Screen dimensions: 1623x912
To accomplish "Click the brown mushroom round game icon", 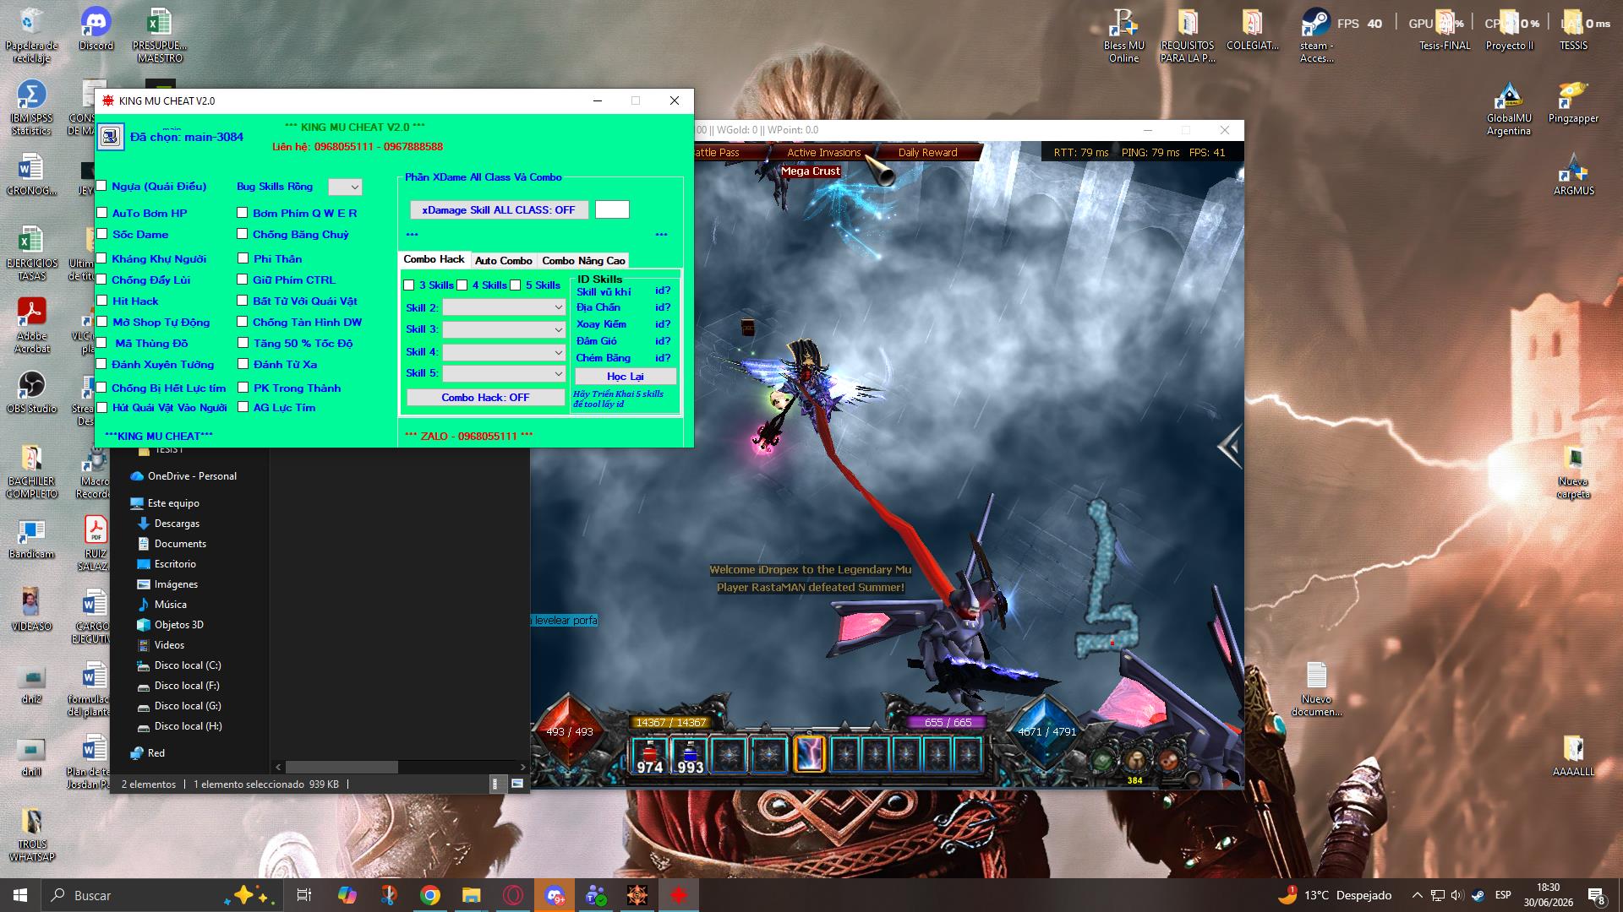I will [1135, 760].
